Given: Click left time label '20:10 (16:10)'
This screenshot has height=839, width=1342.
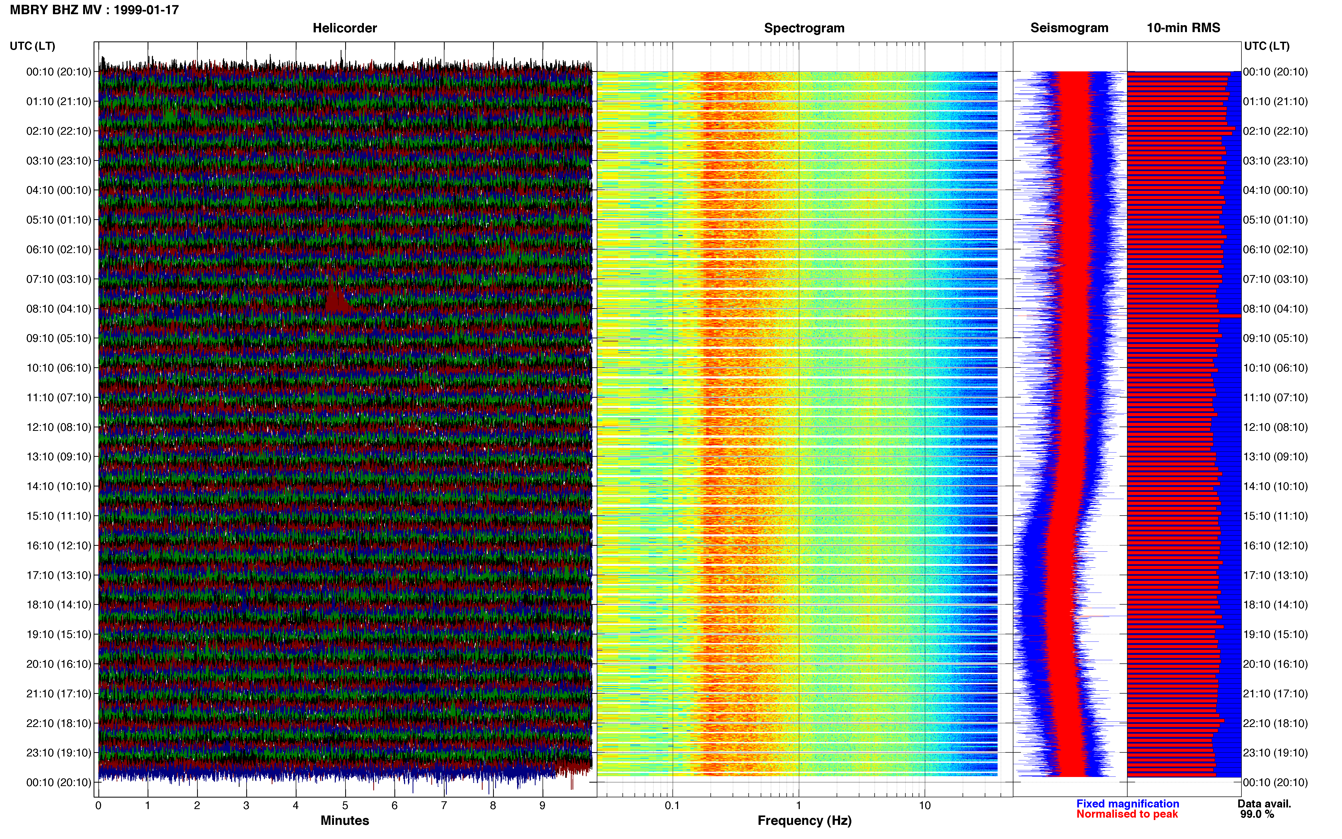Looking at the screenshot, I should (59, 664).
